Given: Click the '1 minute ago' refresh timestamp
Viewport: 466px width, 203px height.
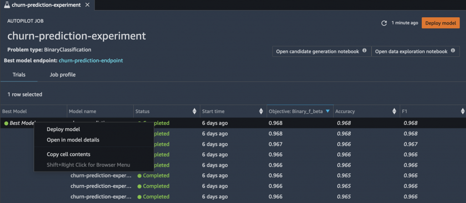Looking at the screenshot, I should point(405,23).
